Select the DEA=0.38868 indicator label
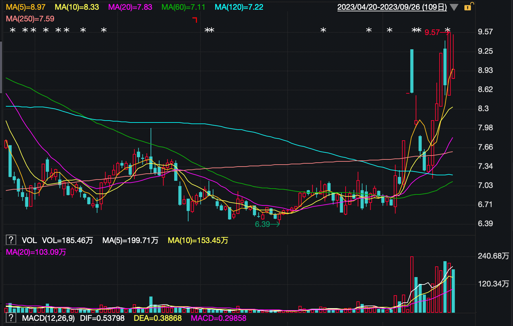This screenshot has width=513, height=326. (x=158, y=318)
